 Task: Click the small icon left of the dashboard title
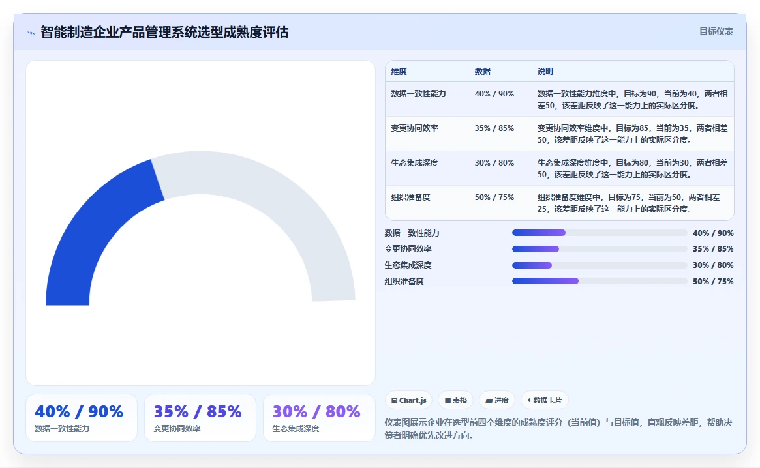pyautogui.click(x=31, y=33)
